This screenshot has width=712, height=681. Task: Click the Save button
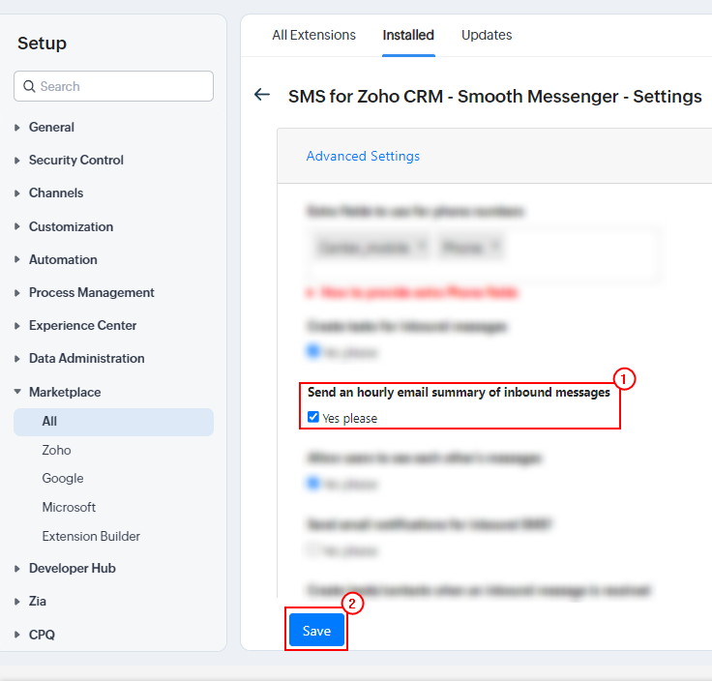316,630
